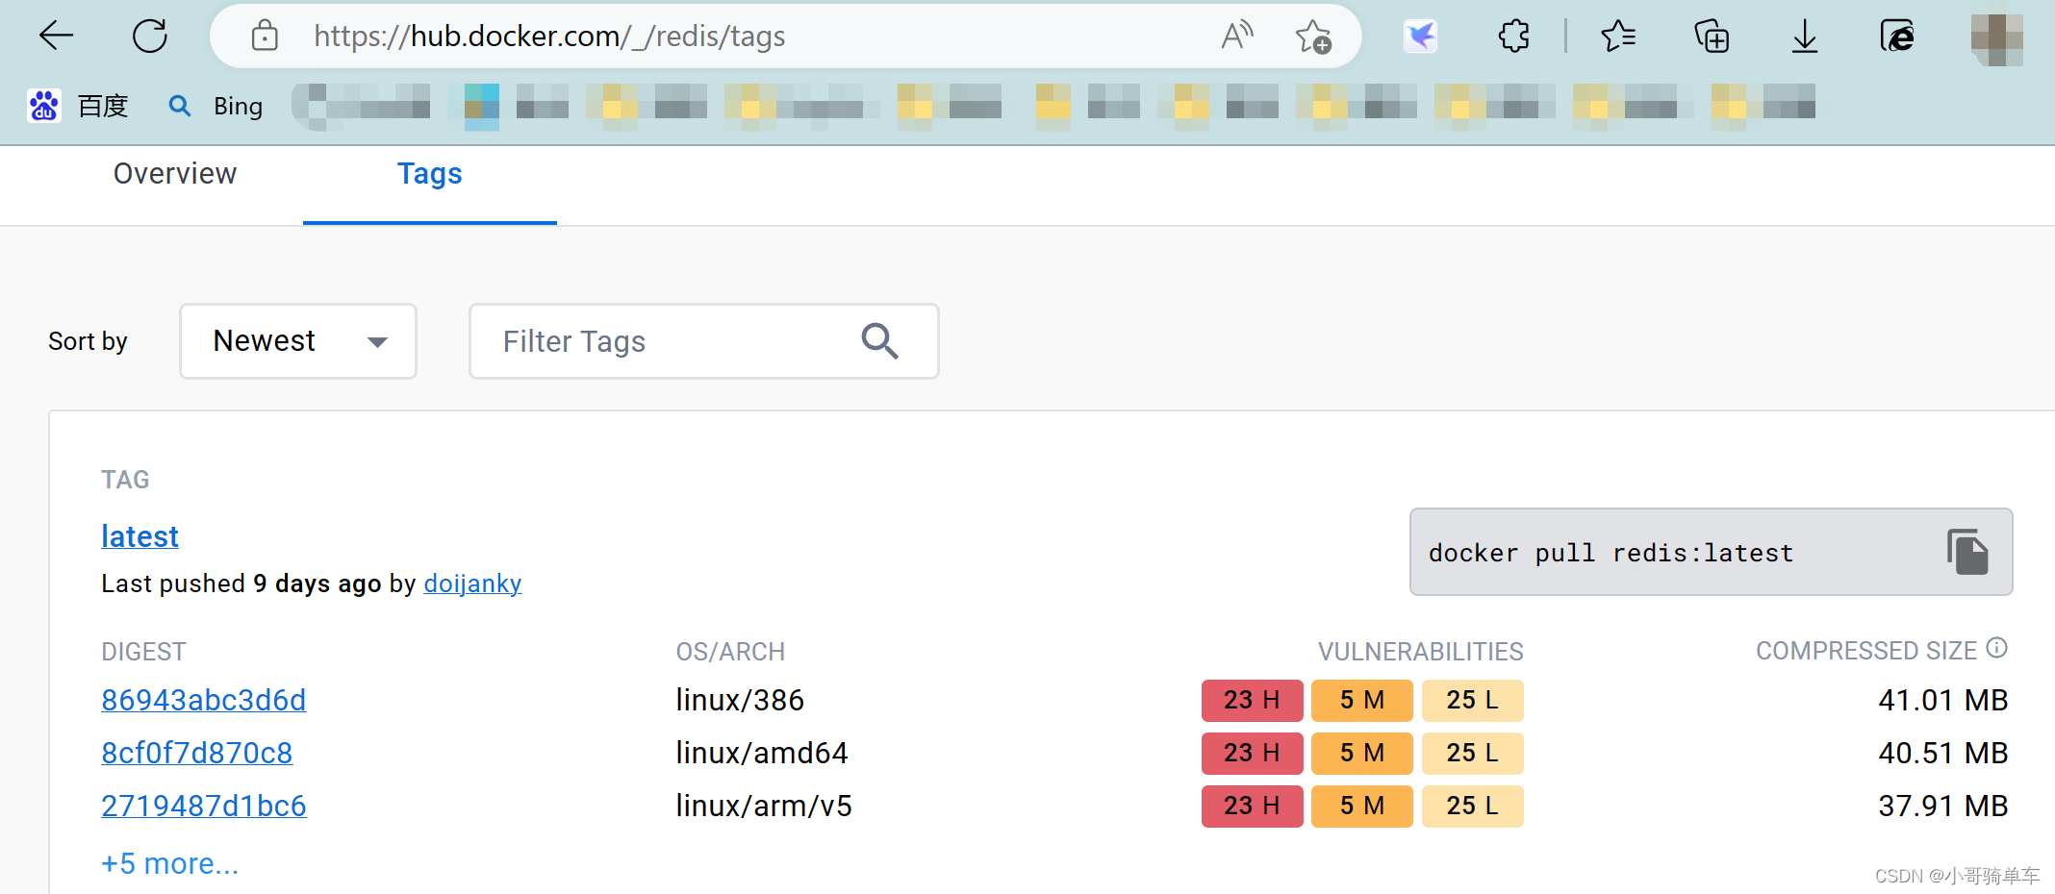Open the Extensions puzzle piece icon

(x=1514, y=37)
